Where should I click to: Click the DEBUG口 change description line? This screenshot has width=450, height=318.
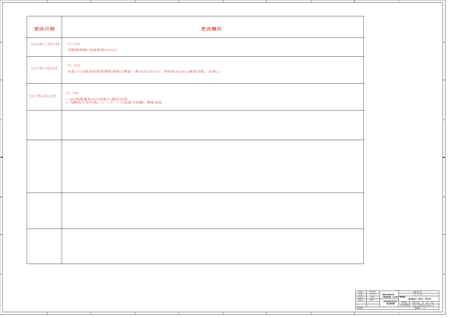(144, 71)
